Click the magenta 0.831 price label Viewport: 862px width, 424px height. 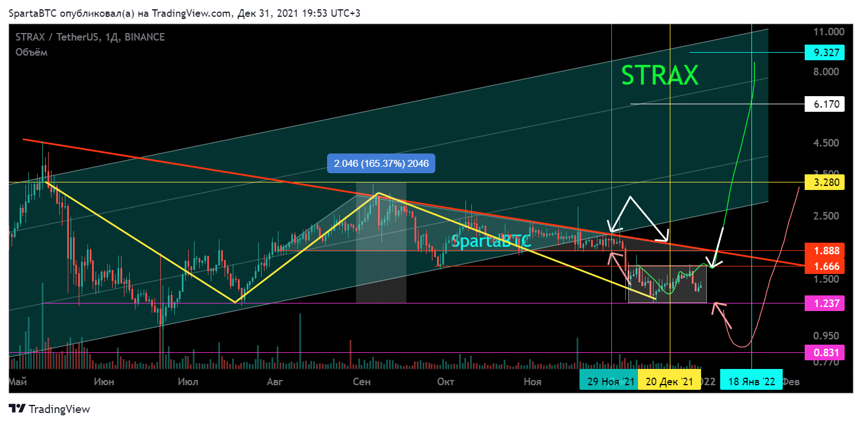(824, 352)
